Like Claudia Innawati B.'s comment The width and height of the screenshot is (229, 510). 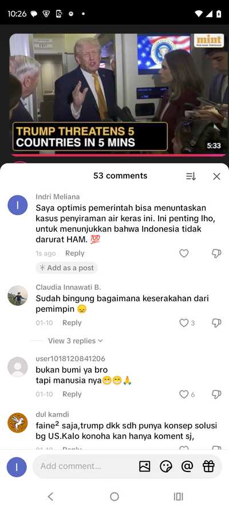tap(184, 323)
